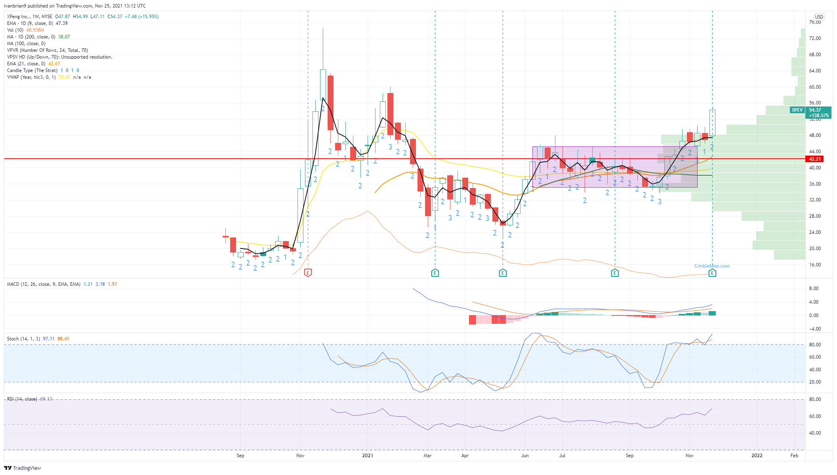The image size is (837, 475).
Task: Click the Jun label on time axis
Action: [525, 456]
